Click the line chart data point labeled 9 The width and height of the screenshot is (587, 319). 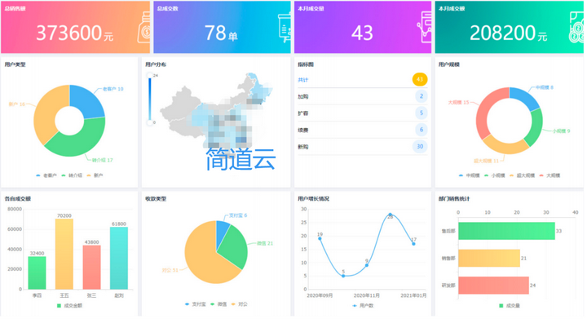[x=367, y=265]
